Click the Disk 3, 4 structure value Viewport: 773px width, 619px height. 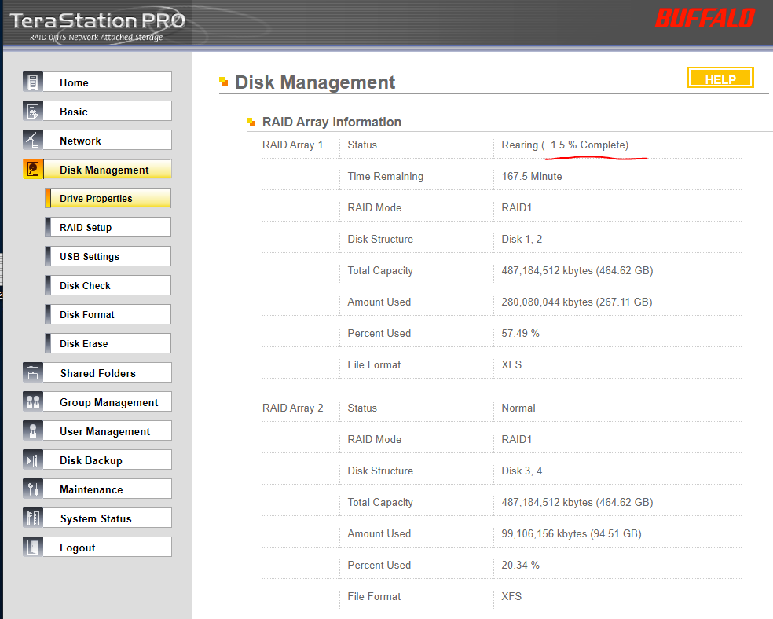pyautogui.click(x=522, y=471)
